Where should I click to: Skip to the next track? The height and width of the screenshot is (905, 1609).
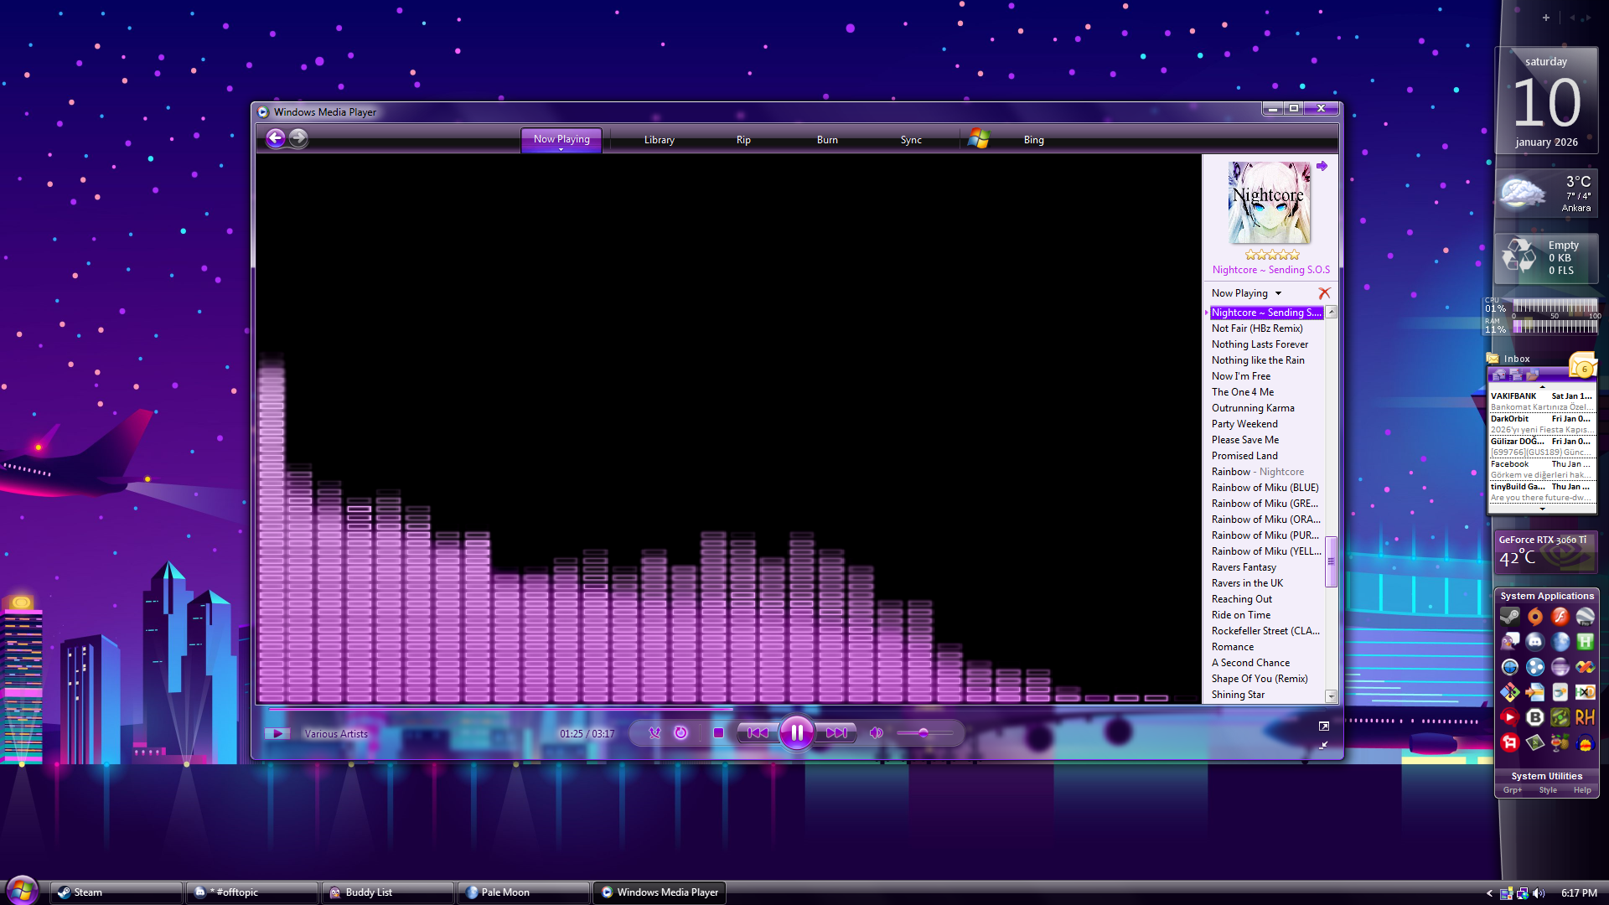coord(836,732)
